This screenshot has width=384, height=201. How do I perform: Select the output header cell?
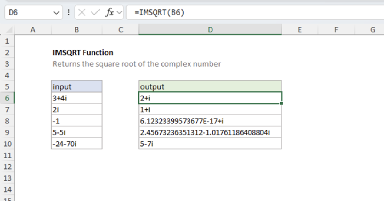210,86
